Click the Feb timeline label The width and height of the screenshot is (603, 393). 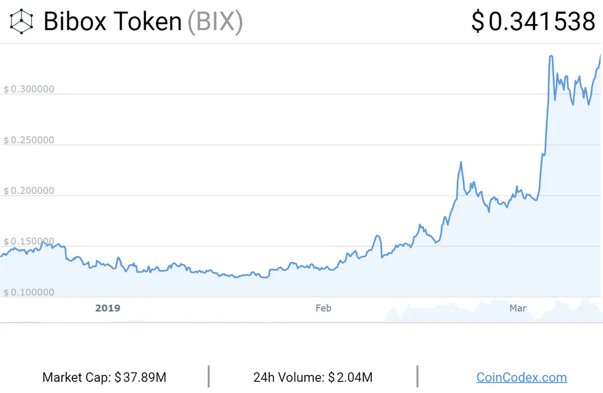click(323, 308)
